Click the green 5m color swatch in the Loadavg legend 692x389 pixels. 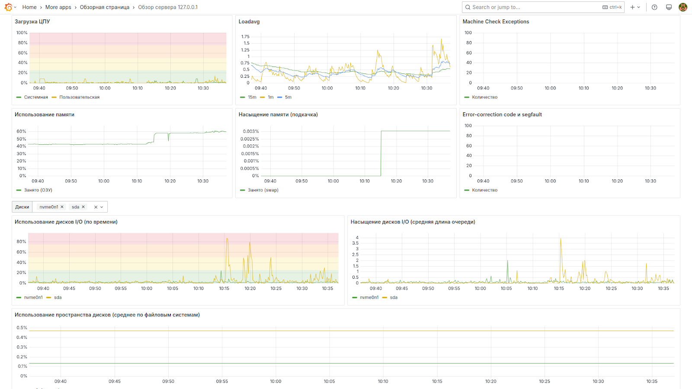pos(279,97)
